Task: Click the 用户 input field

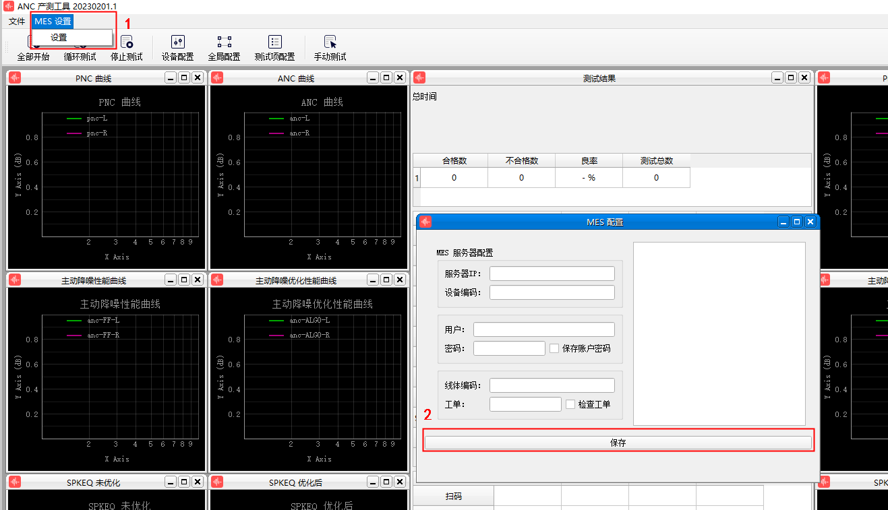Action: click(544, 329)
